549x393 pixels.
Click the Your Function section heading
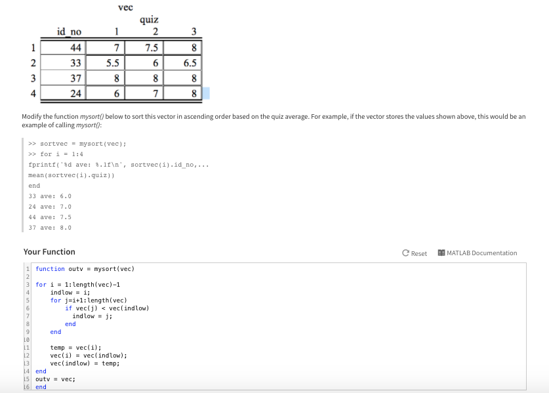49,252
